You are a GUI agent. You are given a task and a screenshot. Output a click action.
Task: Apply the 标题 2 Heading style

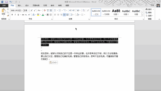pos(126,12)
